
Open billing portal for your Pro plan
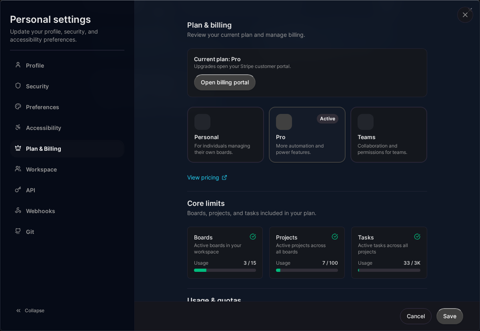(x=224, y=82)
